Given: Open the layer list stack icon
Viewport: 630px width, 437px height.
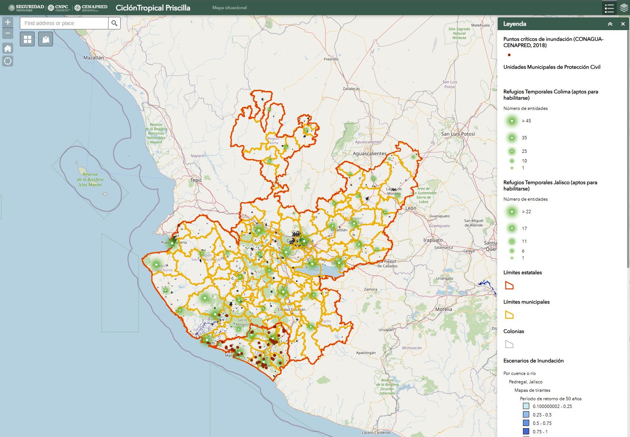Looking at the screenshot, I should pos(624,8).
